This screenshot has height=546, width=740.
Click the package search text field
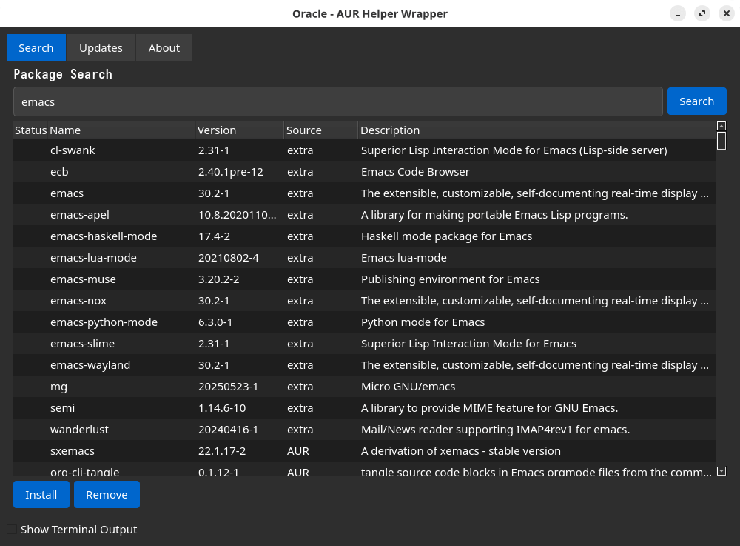coord(337,101)
